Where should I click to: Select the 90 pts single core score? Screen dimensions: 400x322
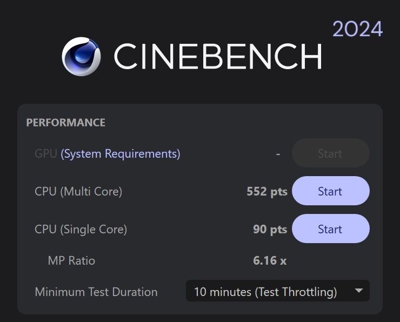(x=270, y=229)
